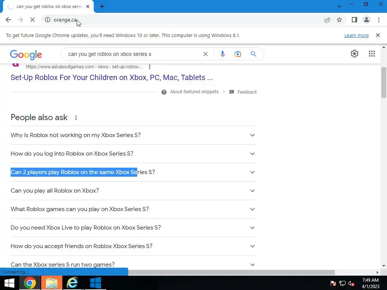Open Chrome from the taskbar
Screen dimensions: 387x290
(29, 283)
